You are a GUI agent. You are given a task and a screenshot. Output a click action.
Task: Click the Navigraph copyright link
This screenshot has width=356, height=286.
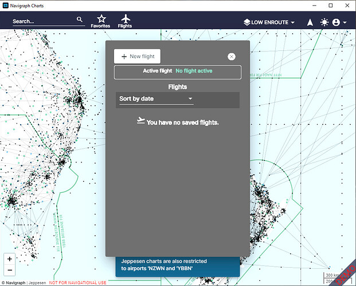pyautogui.click(x=13, y=283)
